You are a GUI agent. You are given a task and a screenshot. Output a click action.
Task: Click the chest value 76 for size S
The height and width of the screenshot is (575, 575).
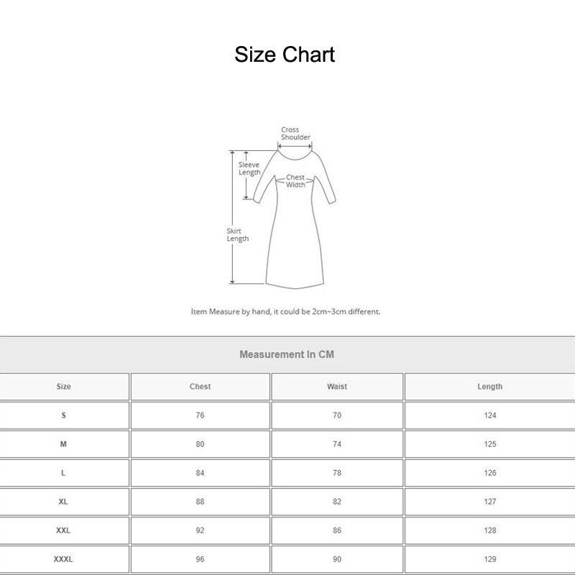click(x=199, y=415)
